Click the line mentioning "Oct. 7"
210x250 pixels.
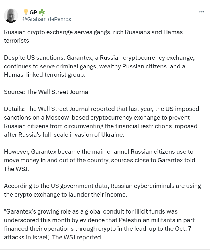97,229
